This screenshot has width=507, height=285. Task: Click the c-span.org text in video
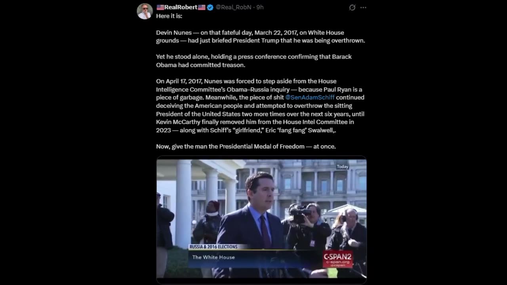click(337, 262)
